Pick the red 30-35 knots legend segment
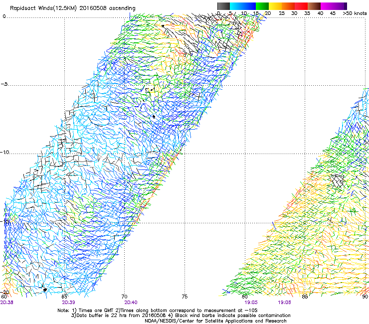The width and height of the screenshot is (369, 324). (301, 6)
